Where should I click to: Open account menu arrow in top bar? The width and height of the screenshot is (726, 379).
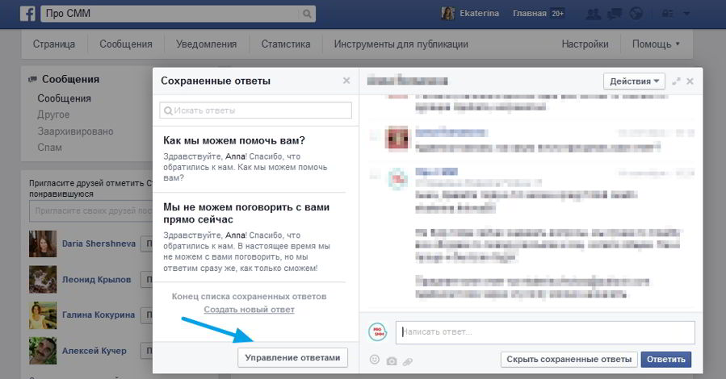tap(687, 14)
